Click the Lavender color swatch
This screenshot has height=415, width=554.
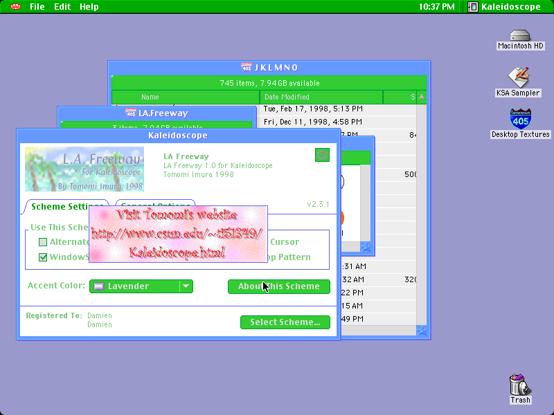point(99,286)
